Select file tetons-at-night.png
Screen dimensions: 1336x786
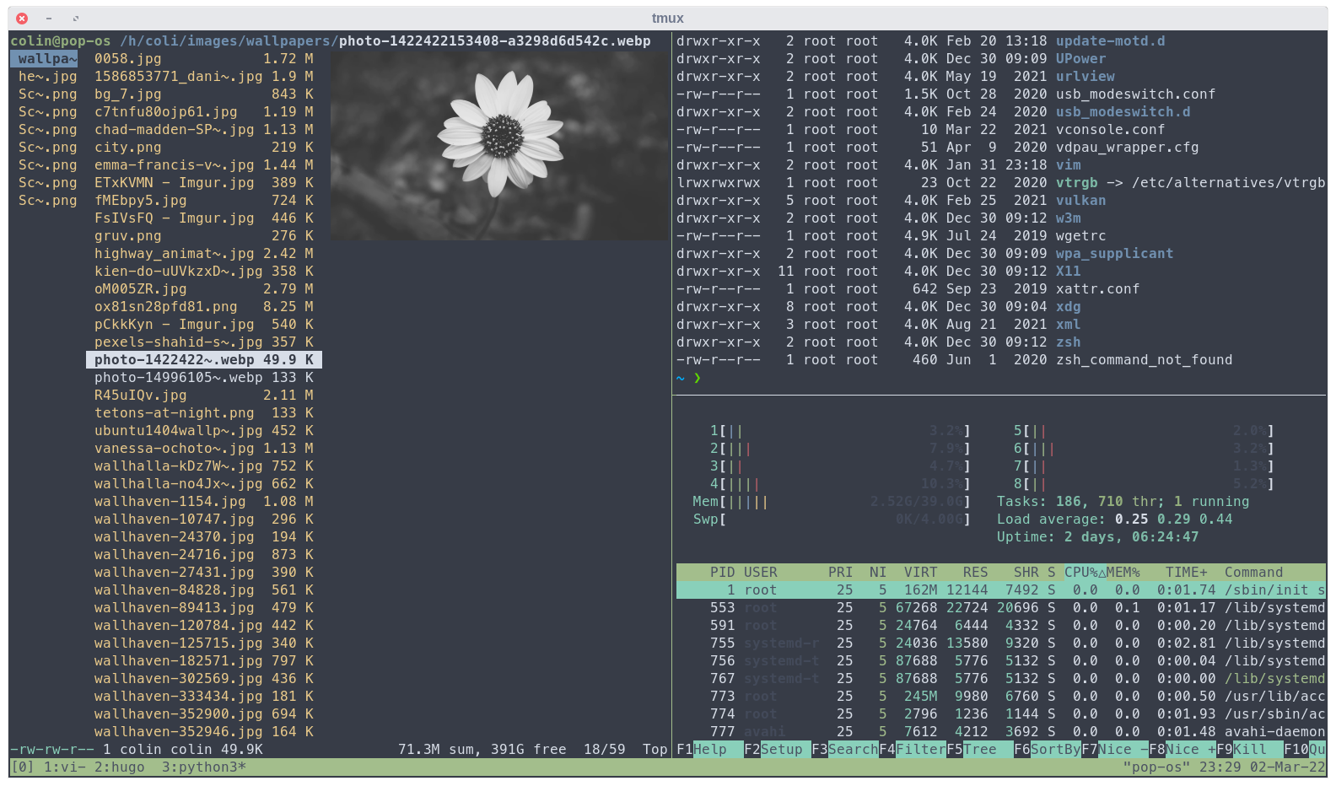(204, 413)
